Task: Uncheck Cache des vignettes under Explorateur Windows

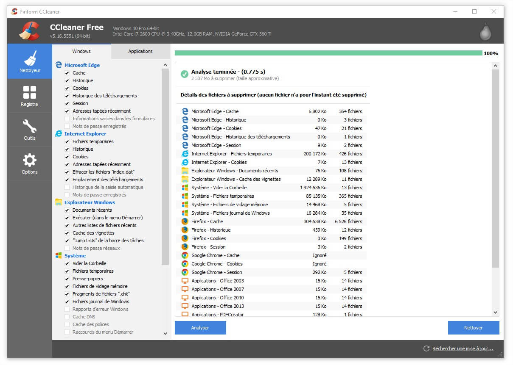Action: (x=67, y=233)
